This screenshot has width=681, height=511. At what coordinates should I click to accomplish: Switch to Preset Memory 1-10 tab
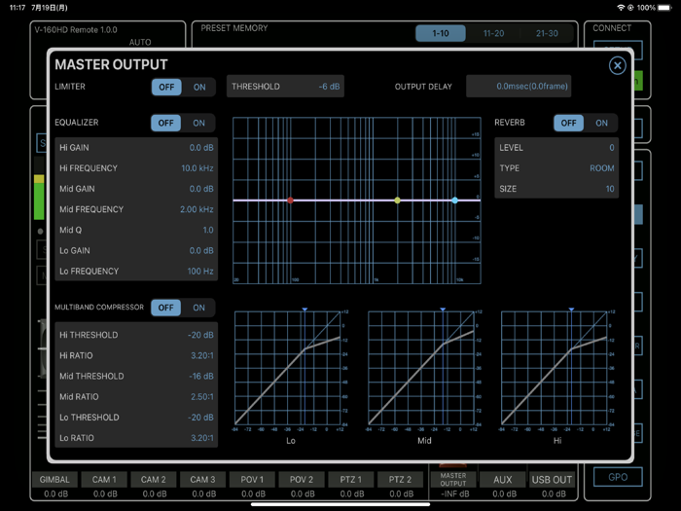tap(441, 33)
